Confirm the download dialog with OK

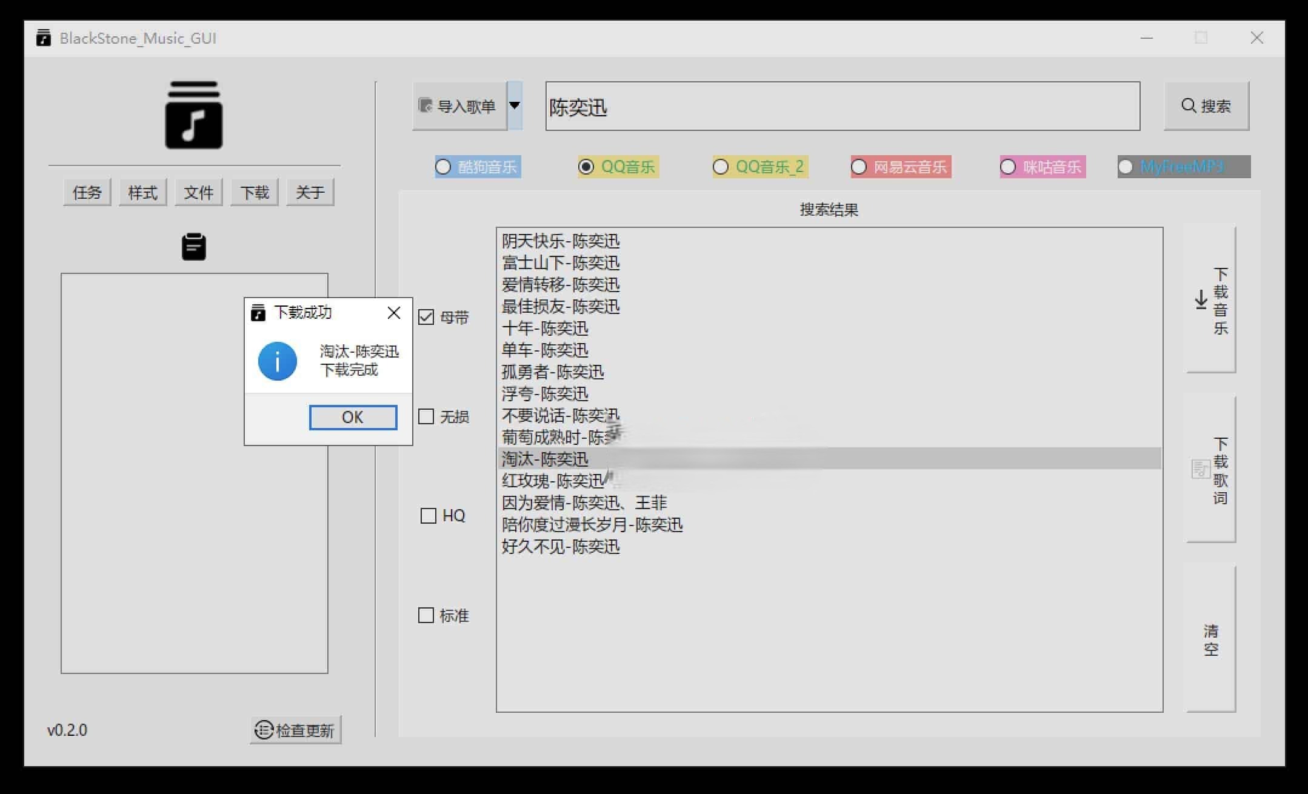pyautogui.click(x=353, y=417)
